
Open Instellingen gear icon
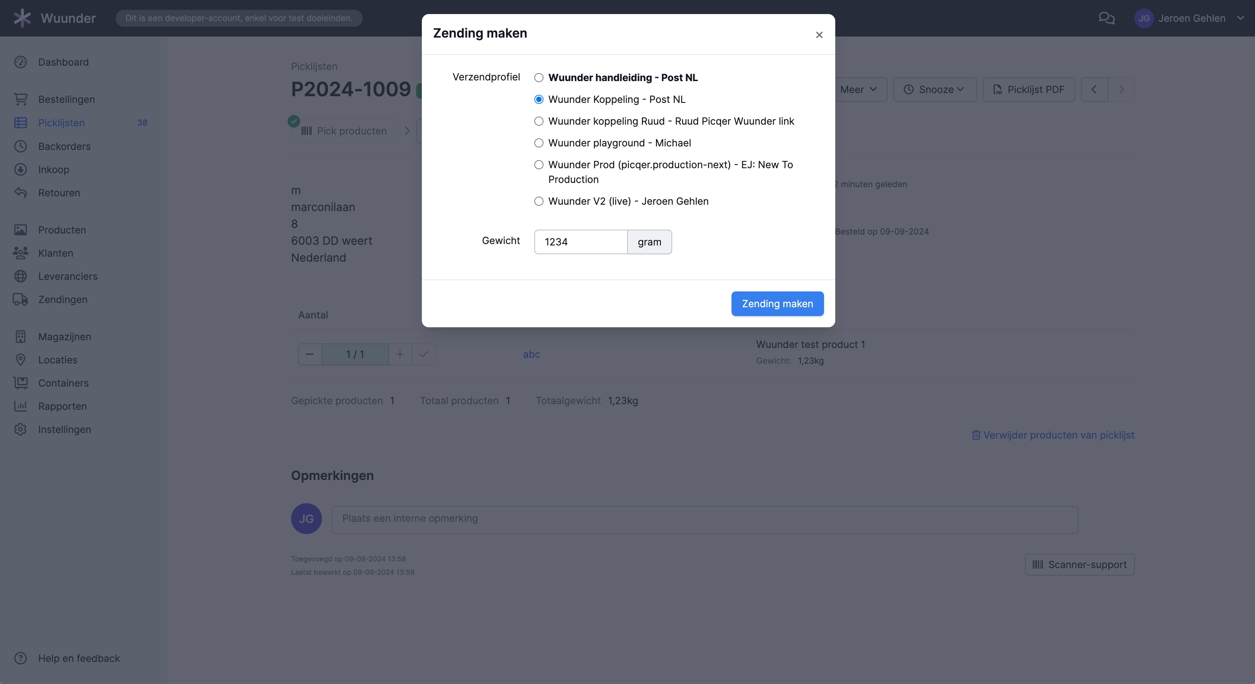[x=20, y=429]
